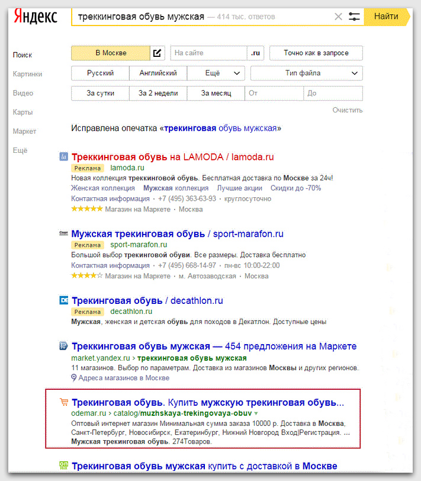Select the 'За сутки' time filter
The height and width of the screenshot is (481, 421).
(100, 94)
